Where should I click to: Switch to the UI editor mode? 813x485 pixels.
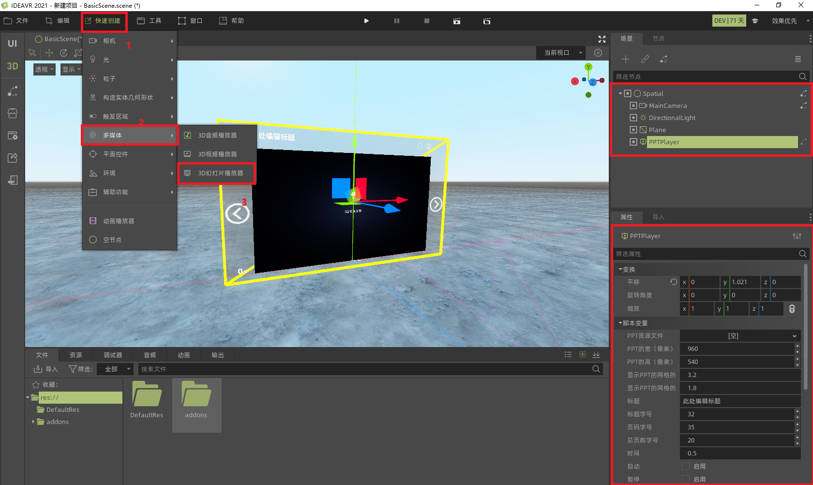click(x=13, y=44)
